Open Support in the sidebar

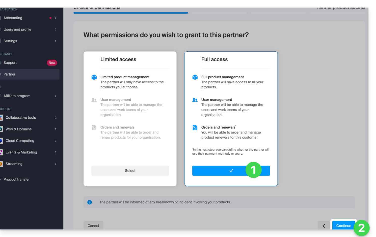point(10,63)
